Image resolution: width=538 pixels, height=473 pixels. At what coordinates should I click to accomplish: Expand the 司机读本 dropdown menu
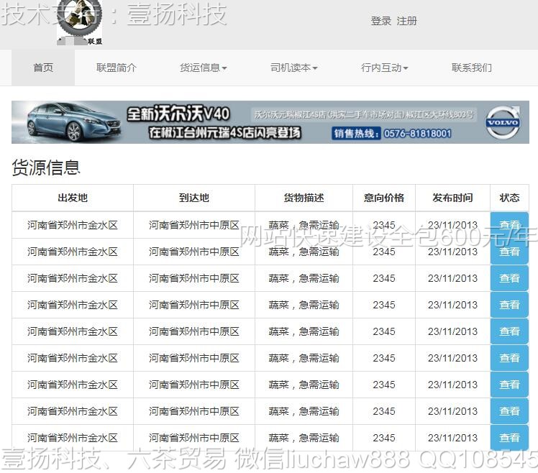click(x=293, y=68)
